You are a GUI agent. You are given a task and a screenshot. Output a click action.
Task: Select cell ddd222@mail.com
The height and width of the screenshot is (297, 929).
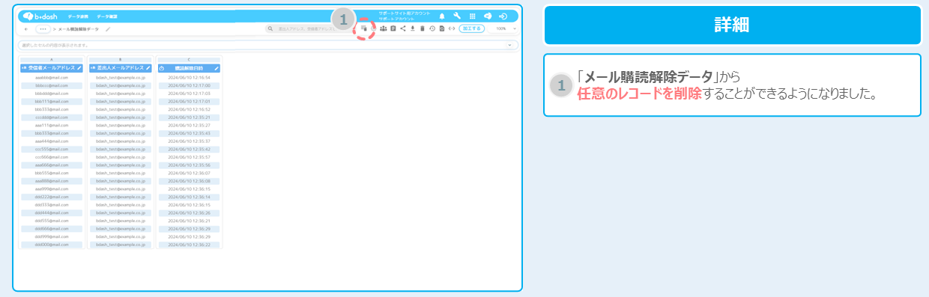pos(52,197)
